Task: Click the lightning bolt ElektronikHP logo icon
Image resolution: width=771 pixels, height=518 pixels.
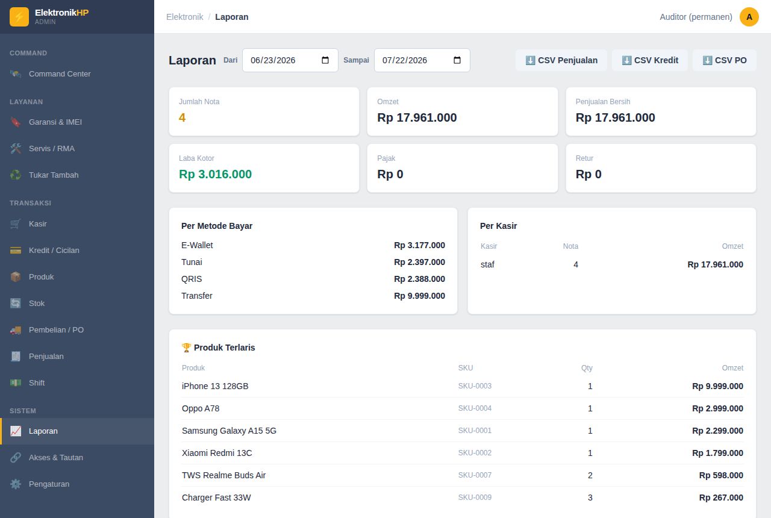Action: click(19, 17)
